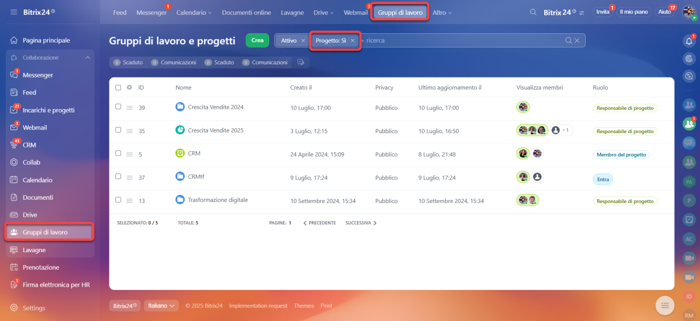700x321 pixels.
Task: Open the Aiuto help button
Action: click(x=664, y=12)
